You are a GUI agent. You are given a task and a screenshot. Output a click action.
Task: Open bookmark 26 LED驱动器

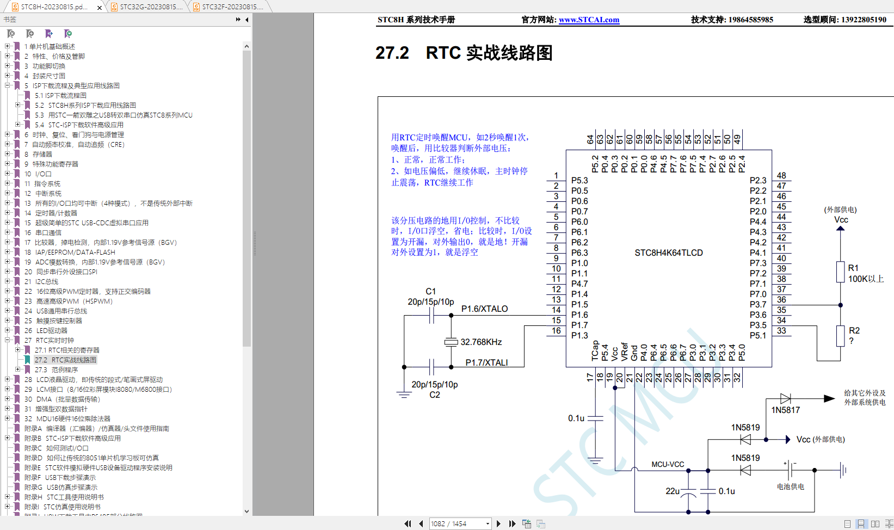coord(46,330)
